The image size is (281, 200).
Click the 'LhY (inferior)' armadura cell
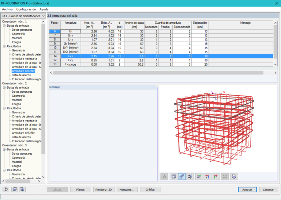tap(71, 48)
